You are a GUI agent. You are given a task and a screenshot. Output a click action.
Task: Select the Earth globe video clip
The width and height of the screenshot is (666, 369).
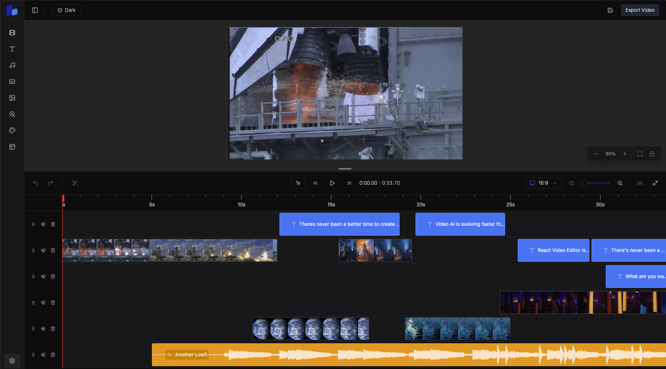pyautogui.click(x=311, y=329)
